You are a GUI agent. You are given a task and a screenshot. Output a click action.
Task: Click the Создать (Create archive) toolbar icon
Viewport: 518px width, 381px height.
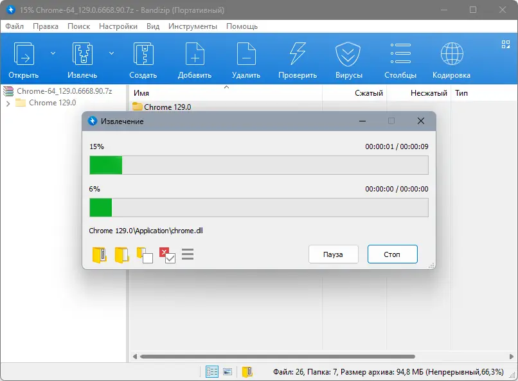point(143,54)
